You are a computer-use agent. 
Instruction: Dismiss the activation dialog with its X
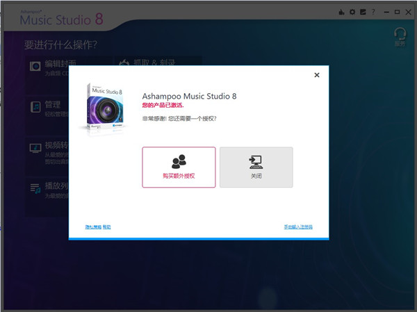click(317, 75)
